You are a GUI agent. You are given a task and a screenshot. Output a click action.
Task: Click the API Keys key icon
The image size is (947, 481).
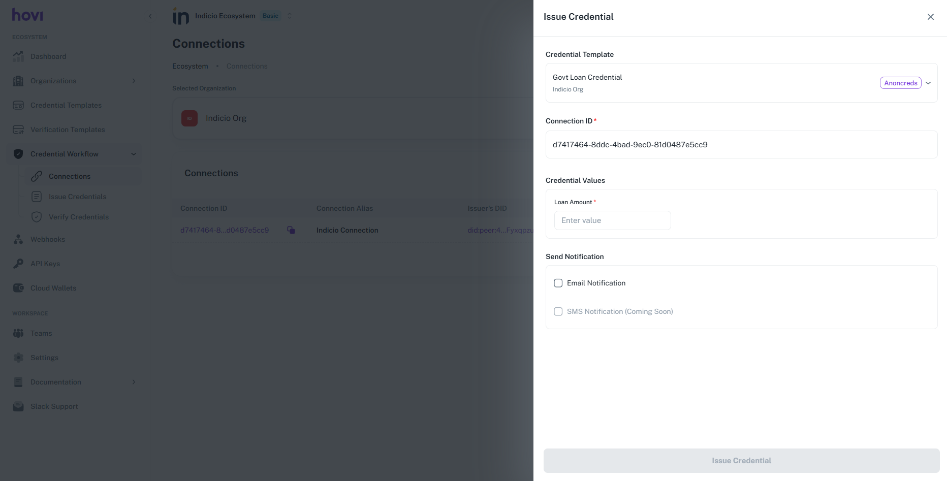(x=18, y=264)
